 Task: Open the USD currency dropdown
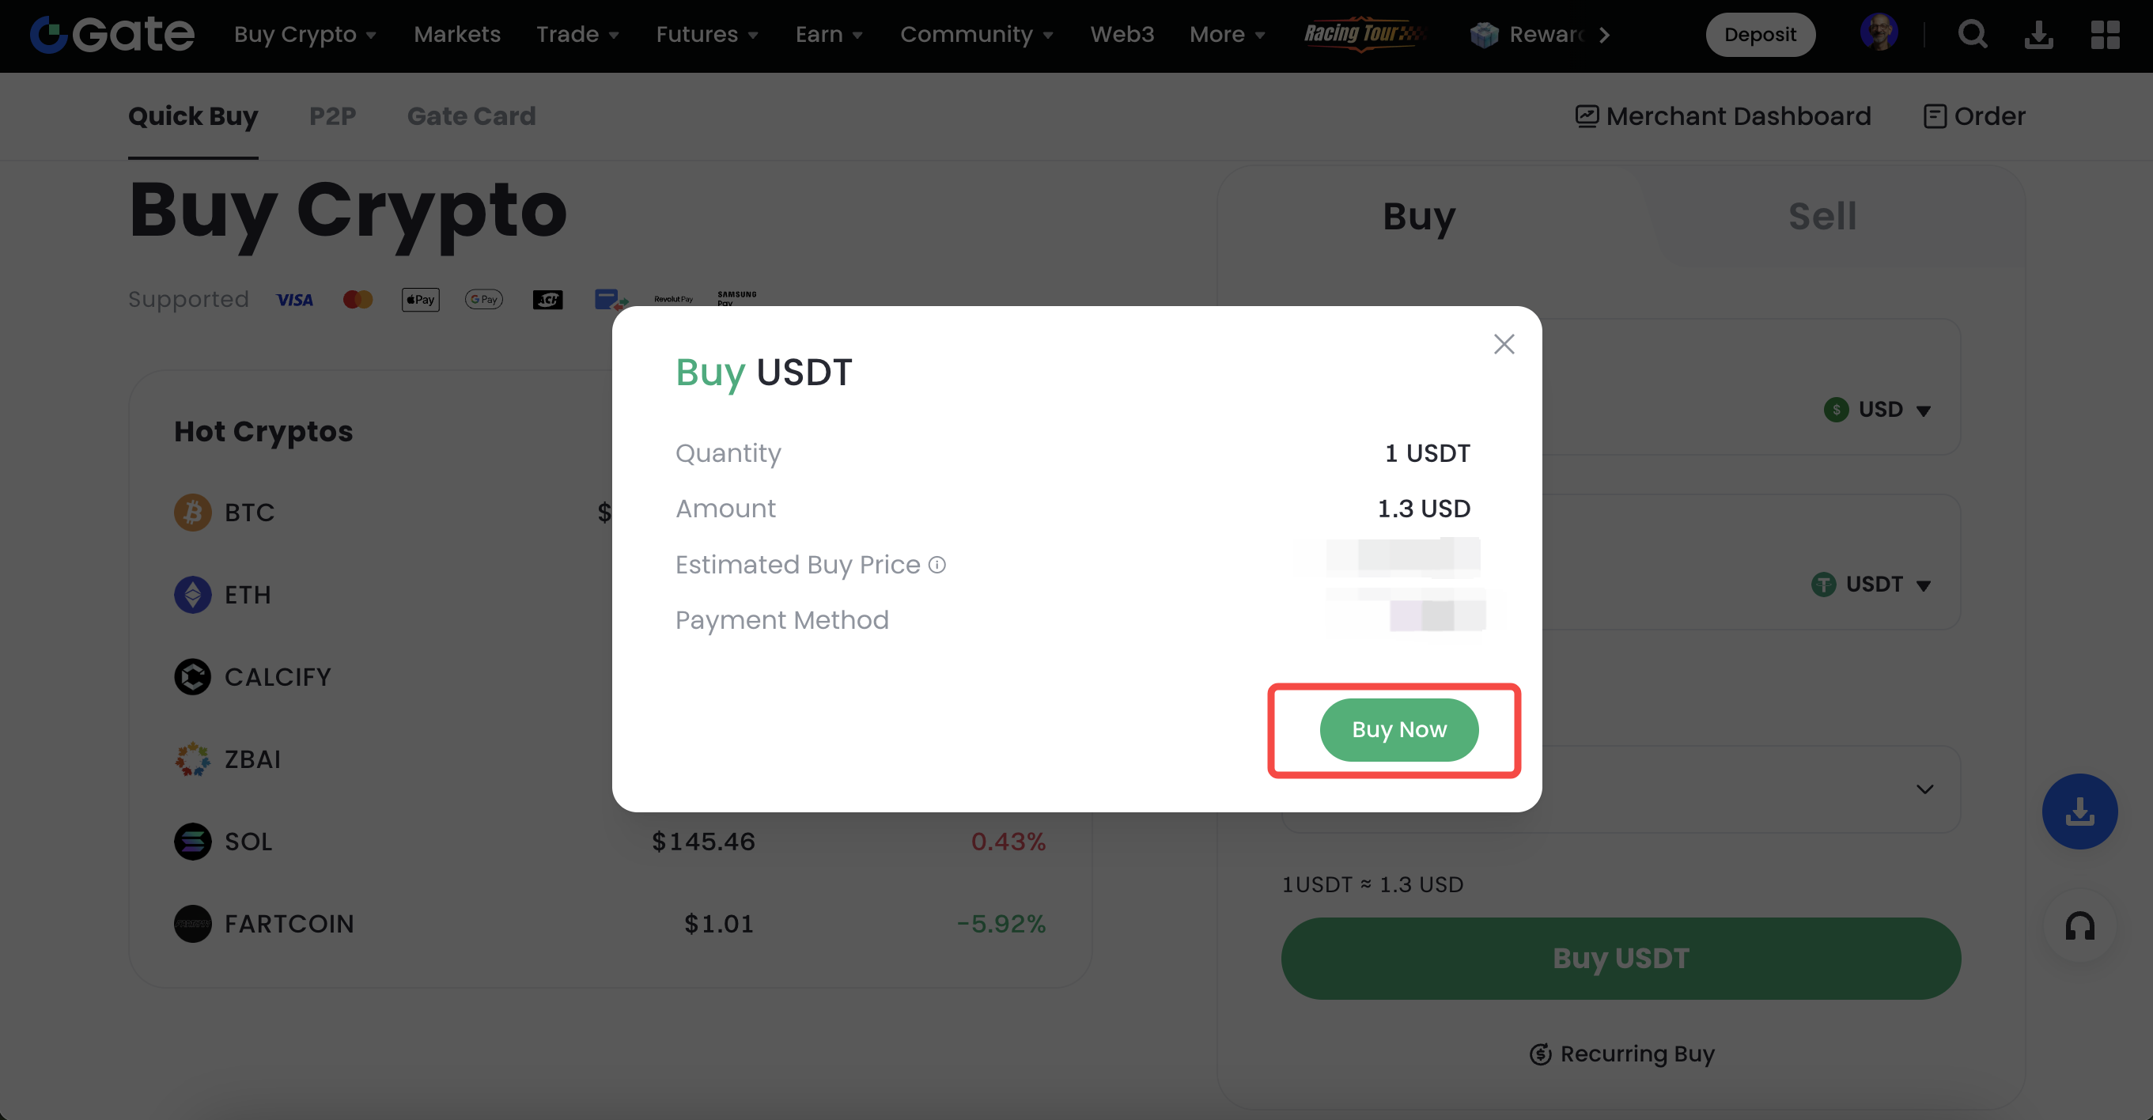1877,410
